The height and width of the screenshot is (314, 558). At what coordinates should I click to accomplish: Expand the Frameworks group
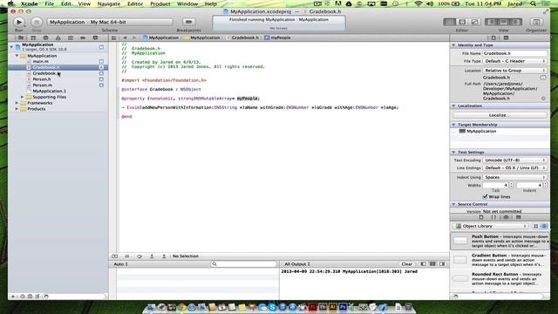click(17, 103)
